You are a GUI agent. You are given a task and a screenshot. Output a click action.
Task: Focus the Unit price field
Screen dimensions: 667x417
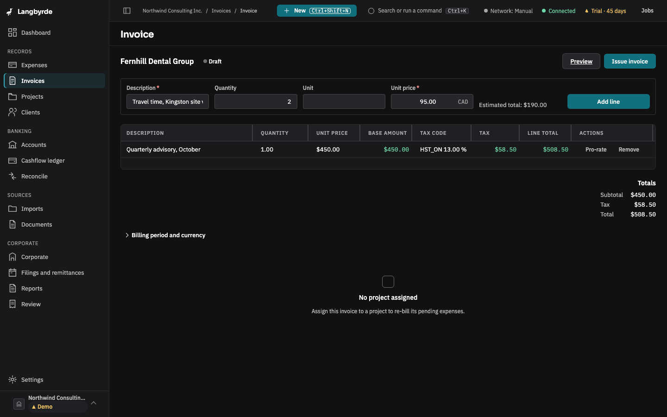[432, 101]
